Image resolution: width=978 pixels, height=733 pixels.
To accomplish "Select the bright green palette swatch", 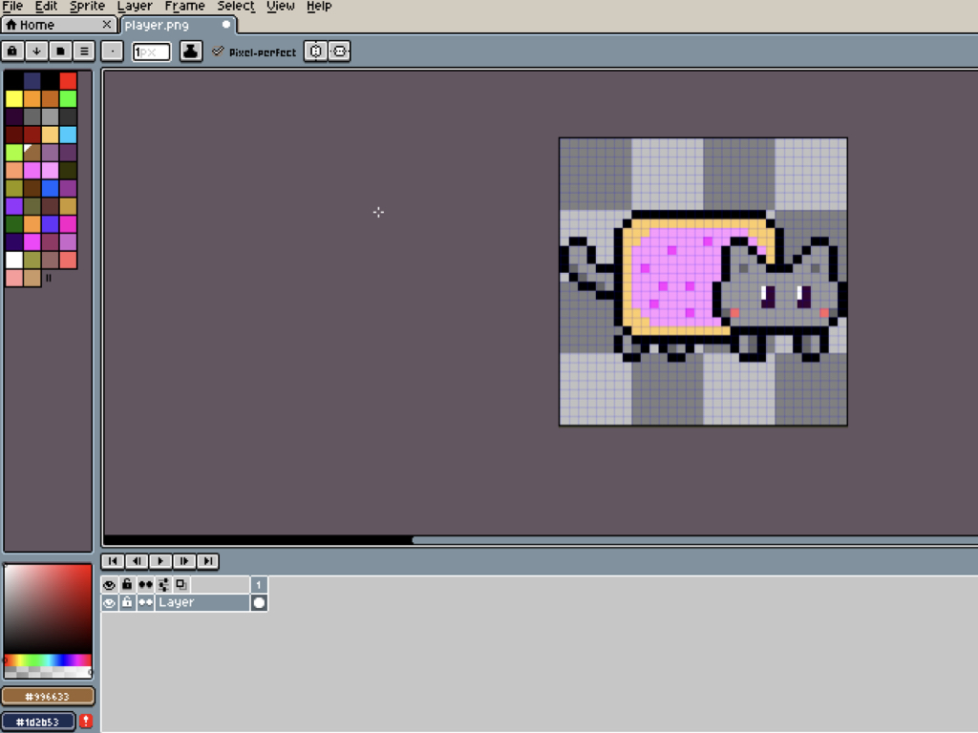I will tap(68, 98).
